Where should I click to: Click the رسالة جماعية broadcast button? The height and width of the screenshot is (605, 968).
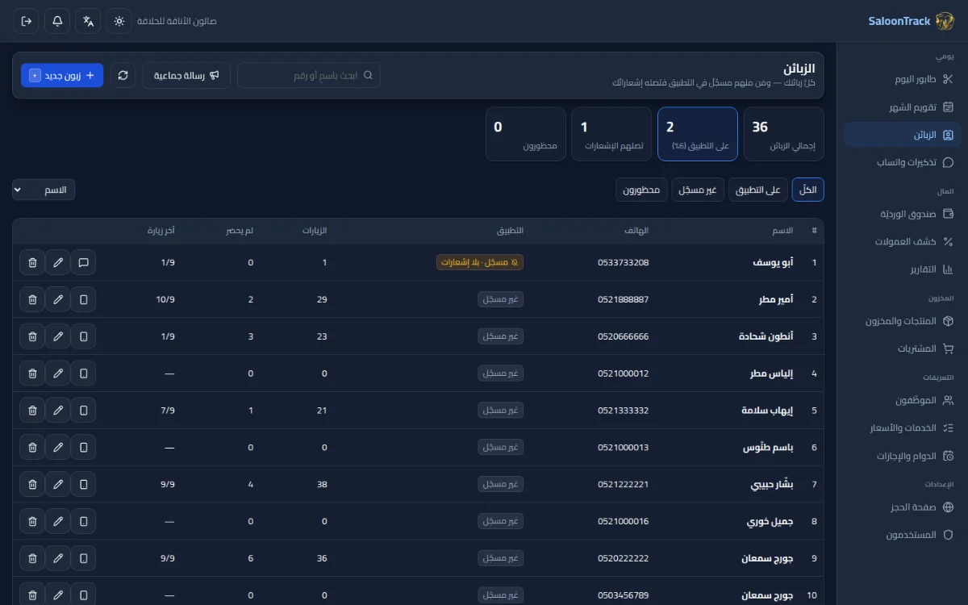pos(186,75)
